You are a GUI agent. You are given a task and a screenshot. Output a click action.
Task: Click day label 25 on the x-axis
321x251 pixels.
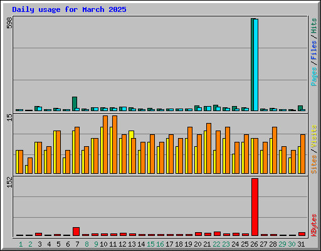coord(245,244)
